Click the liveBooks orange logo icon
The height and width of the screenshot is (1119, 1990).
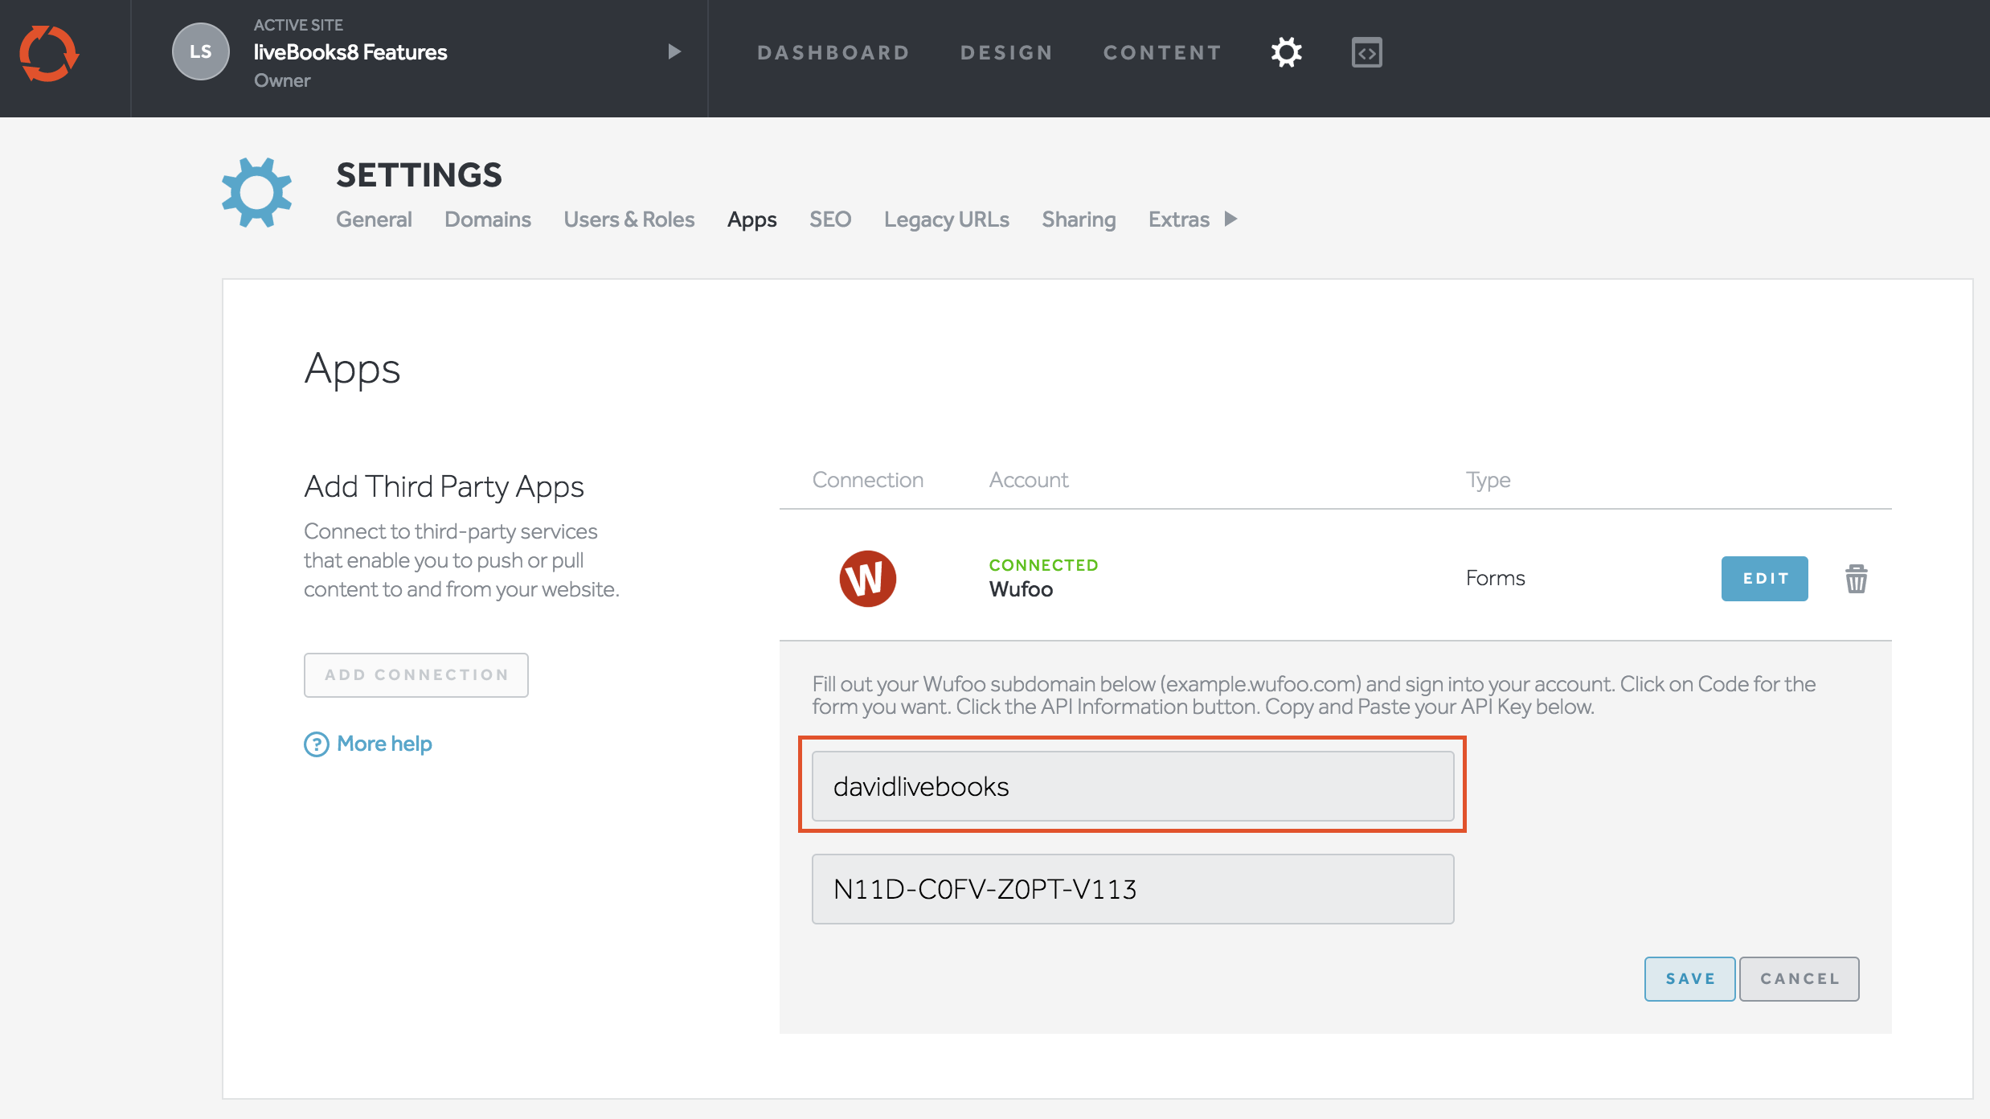[49, 53]
